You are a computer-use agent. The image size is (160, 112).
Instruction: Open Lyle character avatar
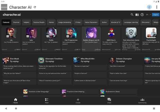(31, 33)
